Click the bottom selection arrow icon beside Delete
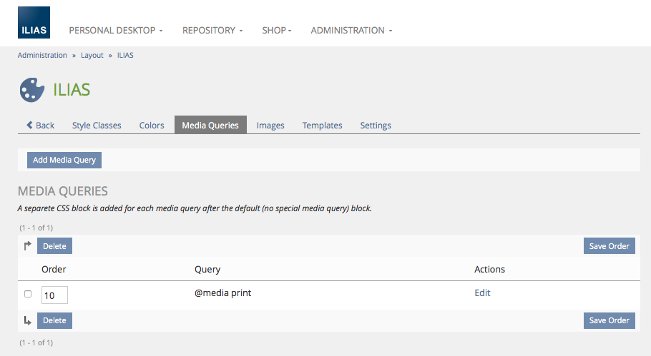The width and height of the screenshot is (651, 356). [x=28, y=321]
